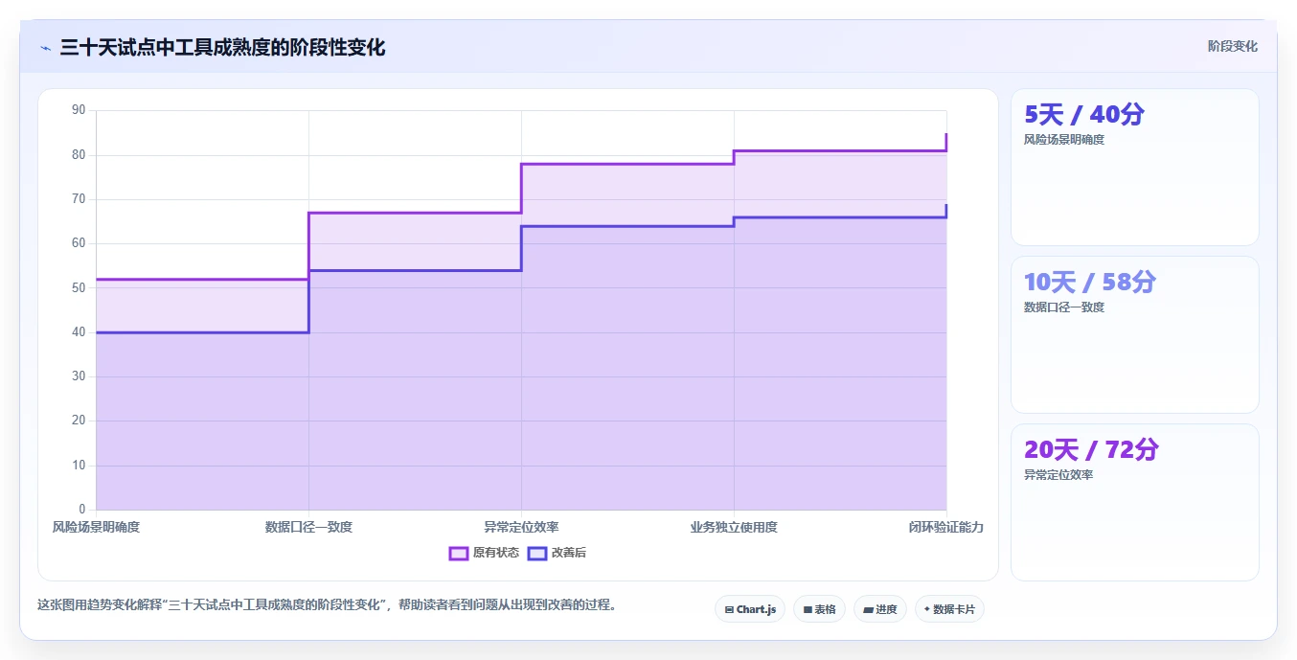Click the chart title 三十天试点中工具成熟度的阶段性变化
The height and width of the screenshot is (660, 1297).
tap(222, 47)
